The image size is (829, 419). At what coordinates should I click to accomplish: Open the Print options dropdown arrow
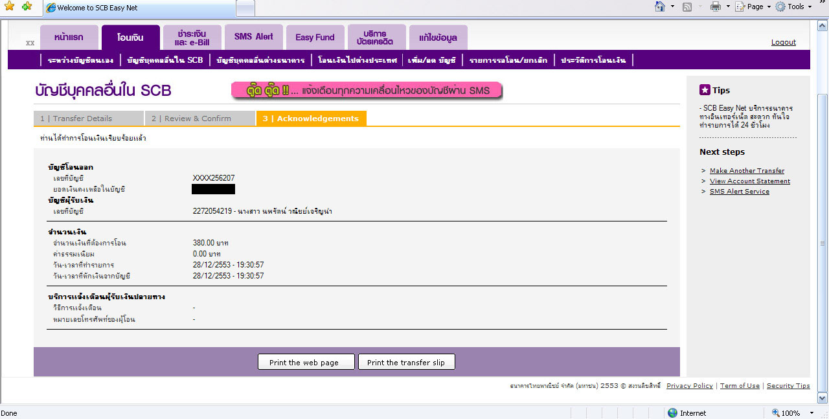[x=728, y=6]
